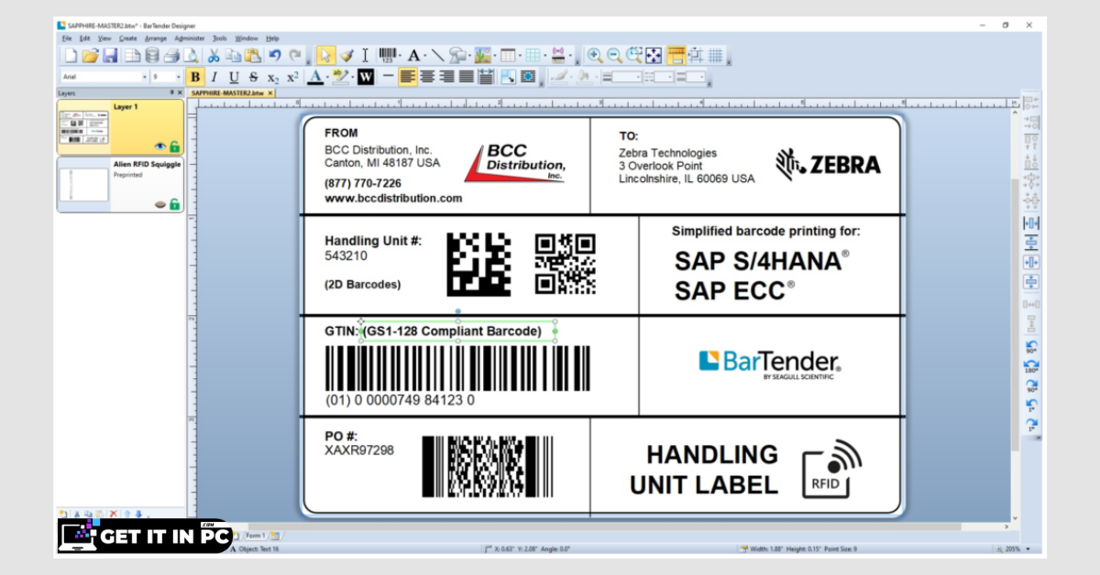Screen dimensions: 1100x575
Task: Center align the text
Action: (427, 77)
